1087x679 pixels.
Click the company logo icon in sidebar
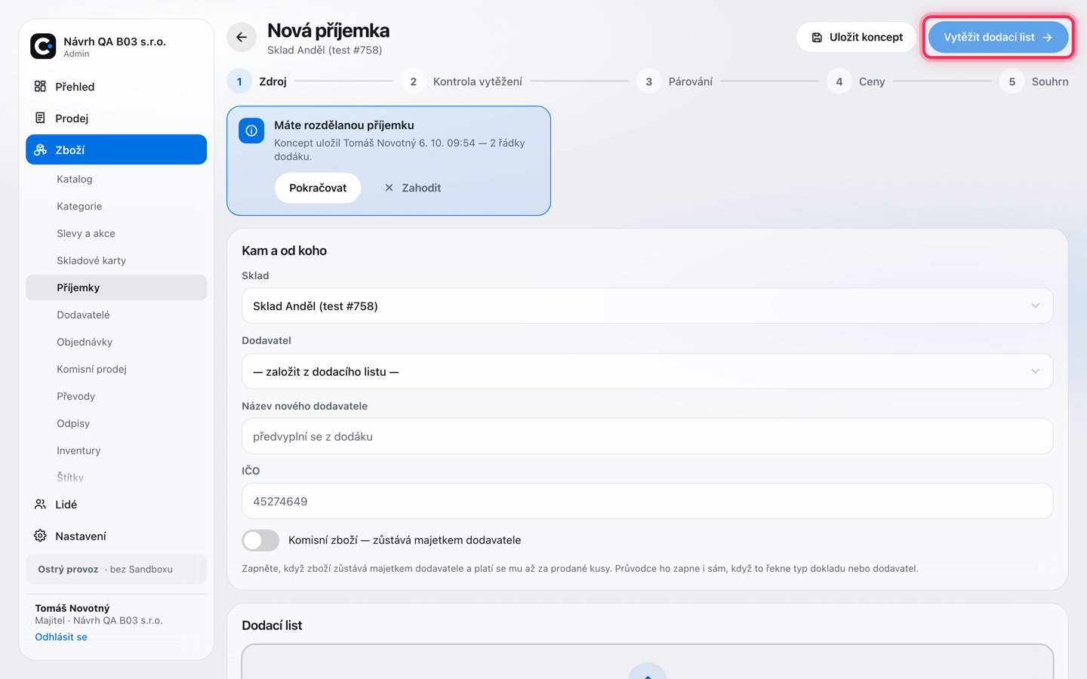(43, 46)
